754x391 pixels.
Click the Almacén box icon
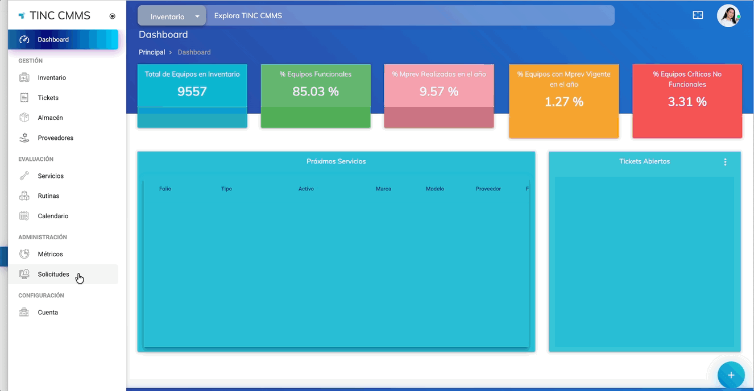pos(24,118)
